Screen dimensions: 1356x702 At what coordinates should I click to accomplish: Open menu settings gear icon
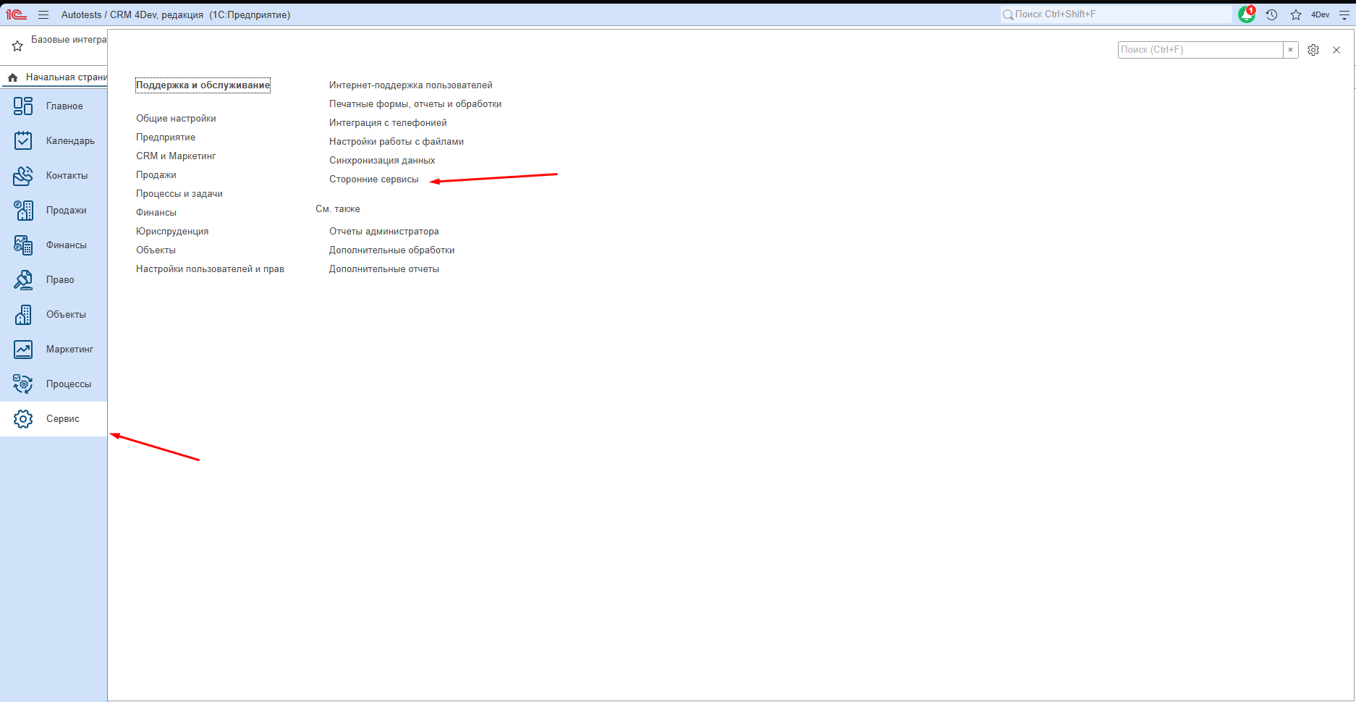tap(1313, 50)
